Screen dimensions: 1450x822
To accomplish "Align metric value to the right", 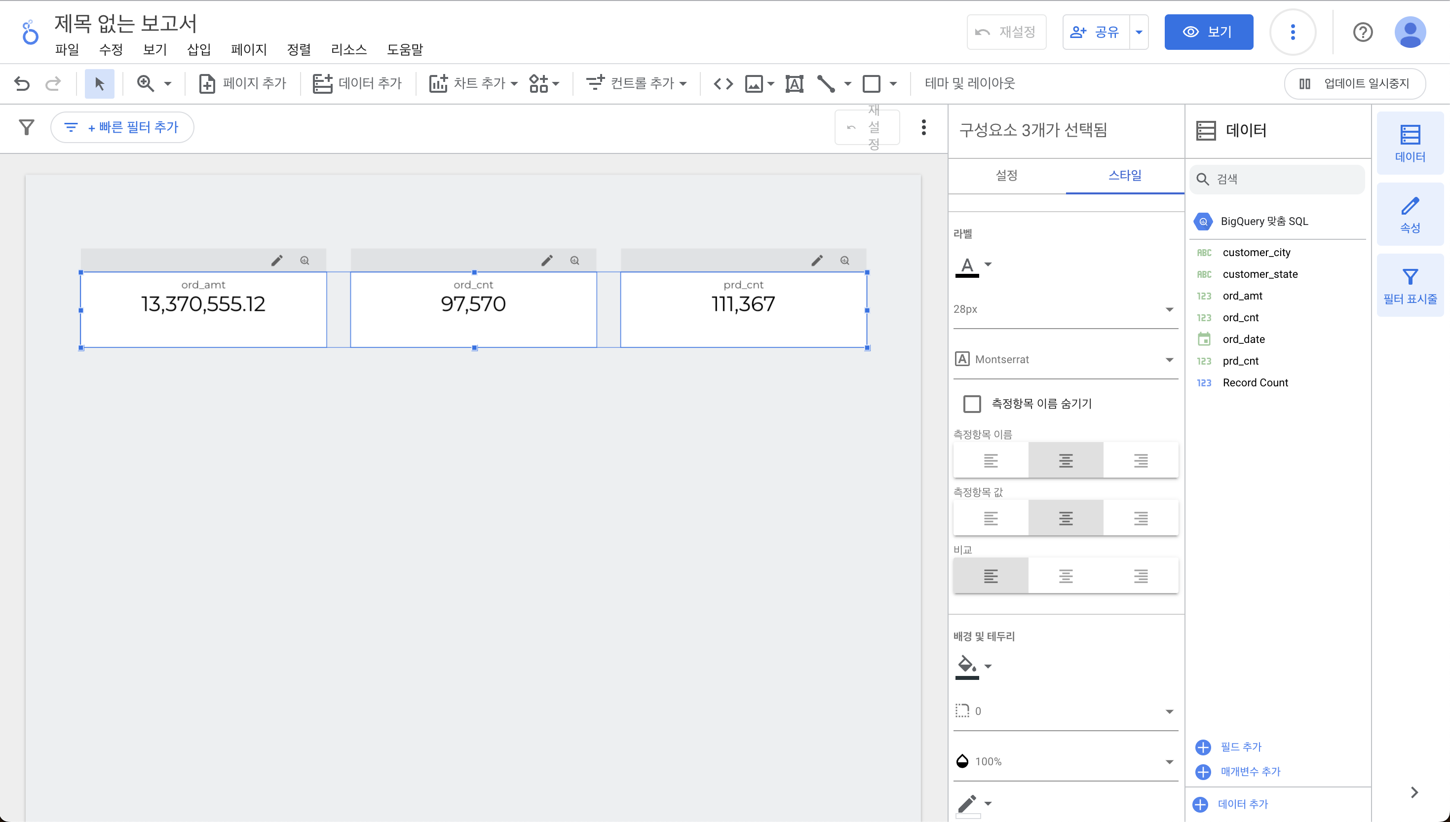I will tap(1141, 518).
